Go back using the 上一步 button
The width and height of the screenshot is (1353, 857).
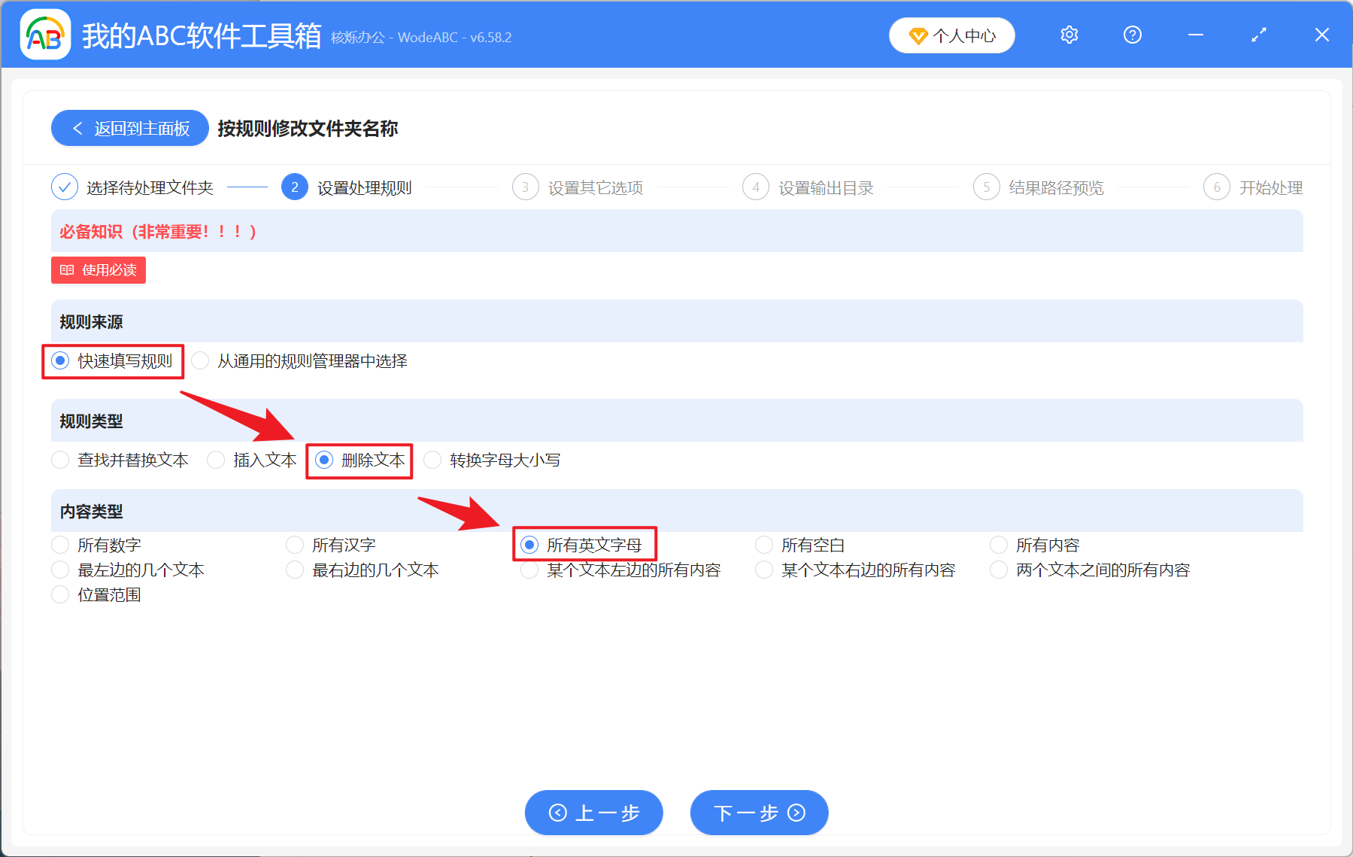[593, 813]
